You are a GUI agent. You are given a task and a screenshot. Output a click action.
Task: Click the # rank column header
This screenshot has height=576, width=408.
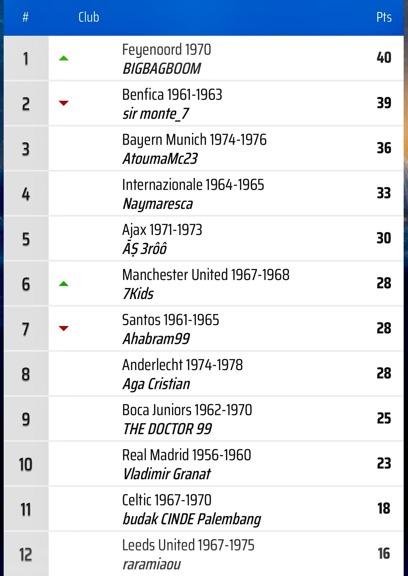tap(25, 17)
